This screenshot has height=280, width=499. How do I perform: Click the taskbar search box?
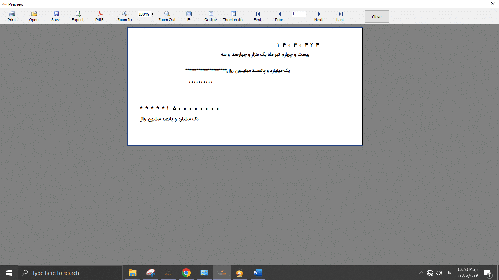click(x=70, y=273)
